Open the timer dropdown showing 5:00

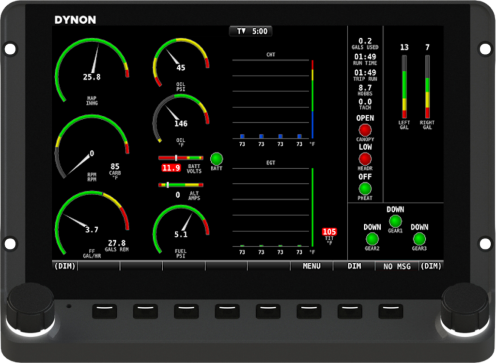click(251, 32)
